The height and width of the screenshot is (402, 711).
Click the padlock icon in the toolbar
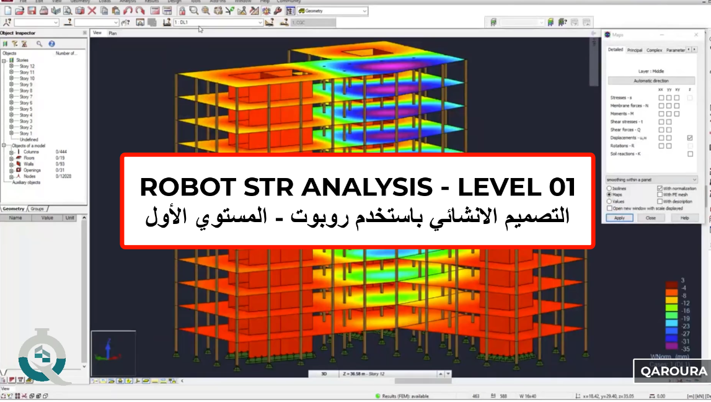(182, 11)
